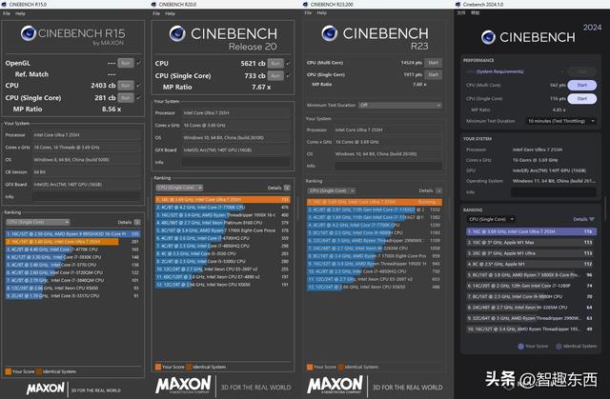Click the Cinebench 2024.1.0 title bar icon
The width and height of the screenshot is (610, 399).
click(458, 4)
